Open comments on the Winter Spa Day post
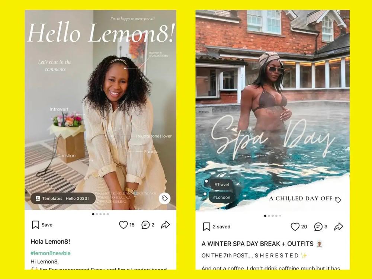 tap(318, 227)
